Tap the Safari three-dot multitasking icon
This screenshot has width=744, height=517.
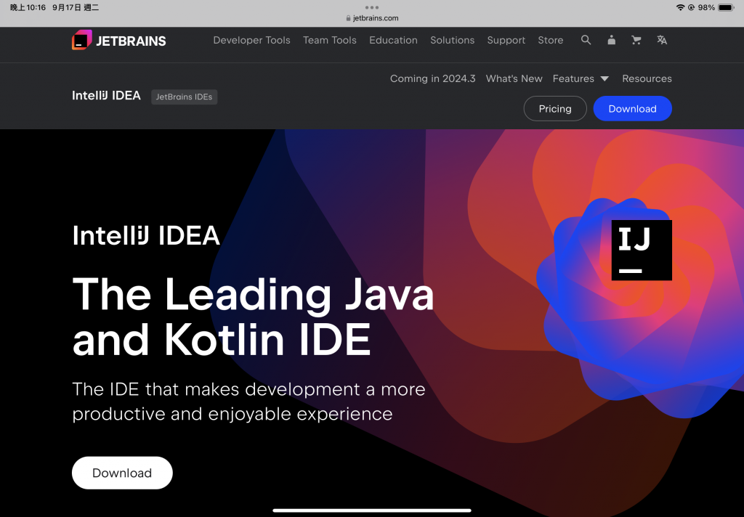click(x=372, y=7)
